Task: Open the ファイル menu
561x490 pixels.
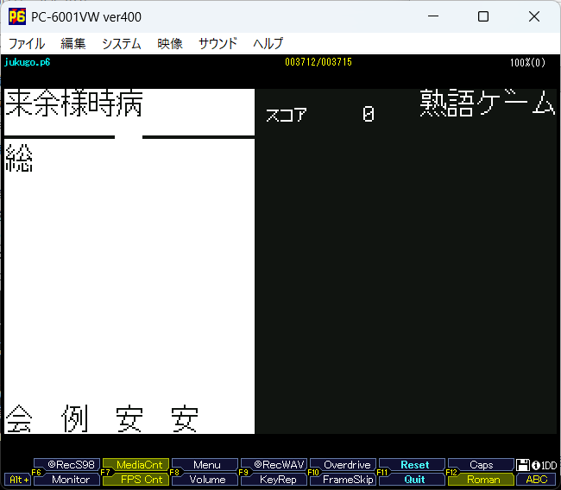Action: [26, 43]
